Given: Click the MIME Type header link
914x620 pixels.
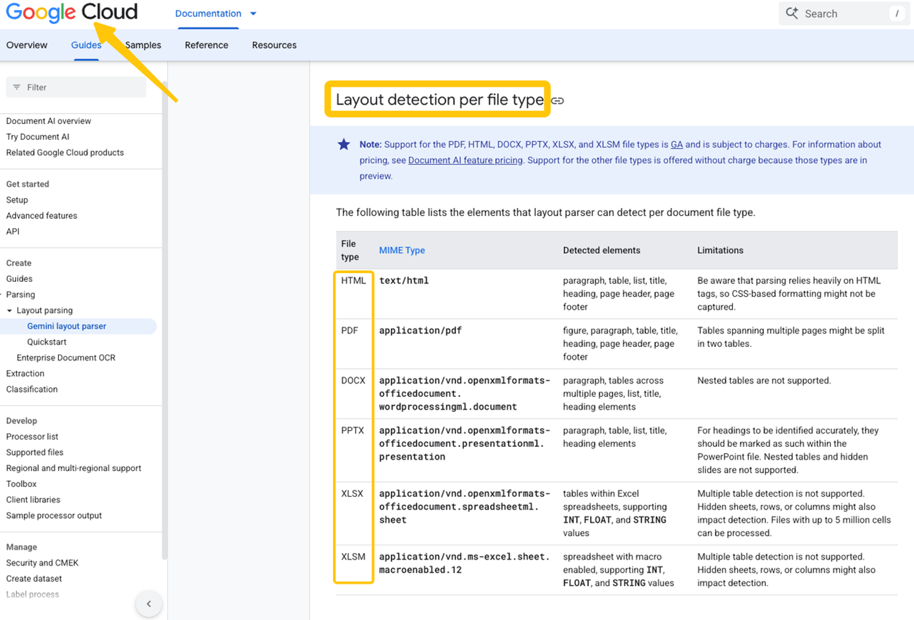Looking at the screenshot, I should [x=402, y=250].
